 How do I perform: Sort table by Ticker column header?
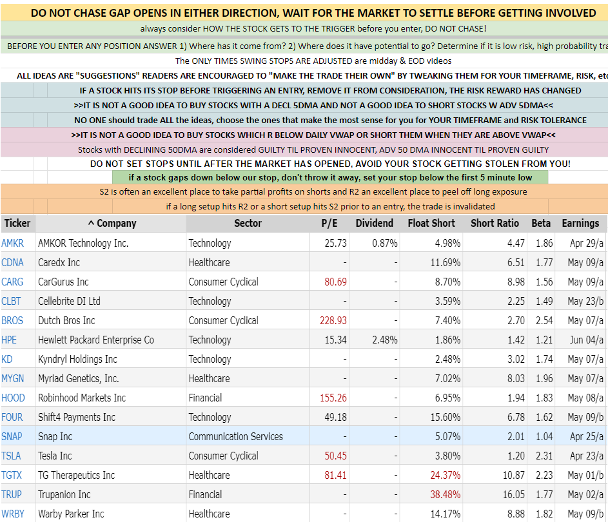pos(17,223)
